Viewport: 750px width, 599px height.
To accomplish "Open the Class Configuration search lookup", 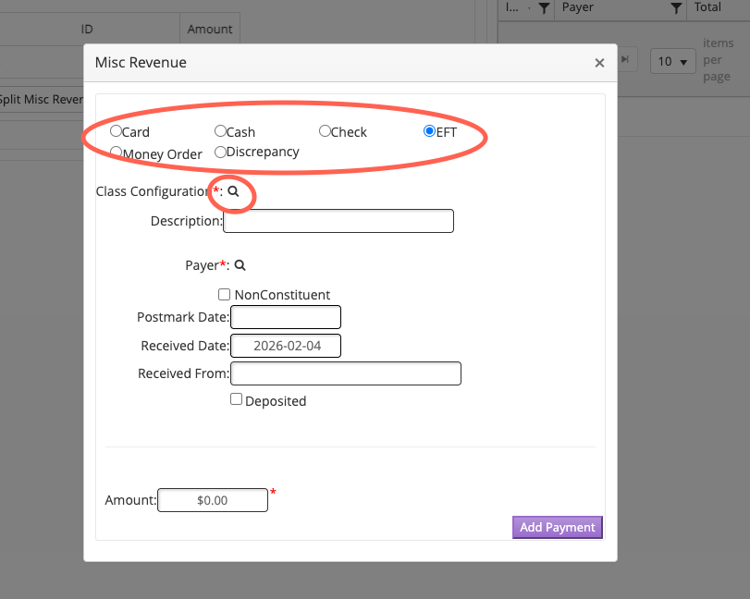I will tap(233, 191).
